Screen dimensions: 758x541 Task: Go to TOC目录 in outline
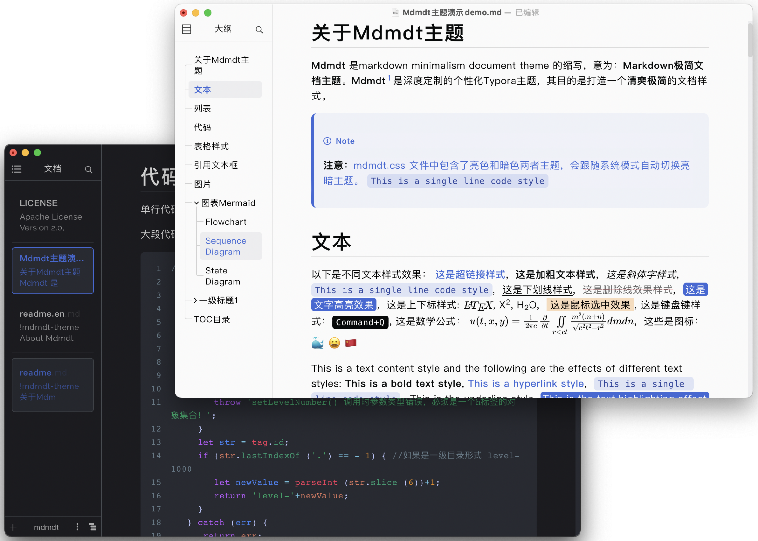pos(212,320)
